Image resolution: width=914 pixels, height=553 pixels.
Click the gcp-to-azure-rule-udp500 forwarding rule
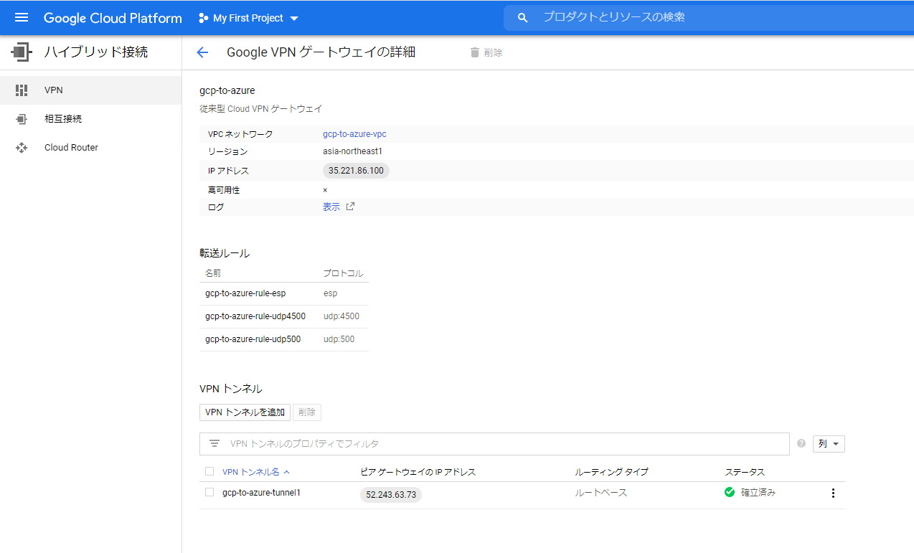coord(253,339)
